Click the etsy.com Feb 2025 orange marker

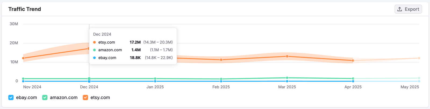pyautogui.click(x=221, y=60)
